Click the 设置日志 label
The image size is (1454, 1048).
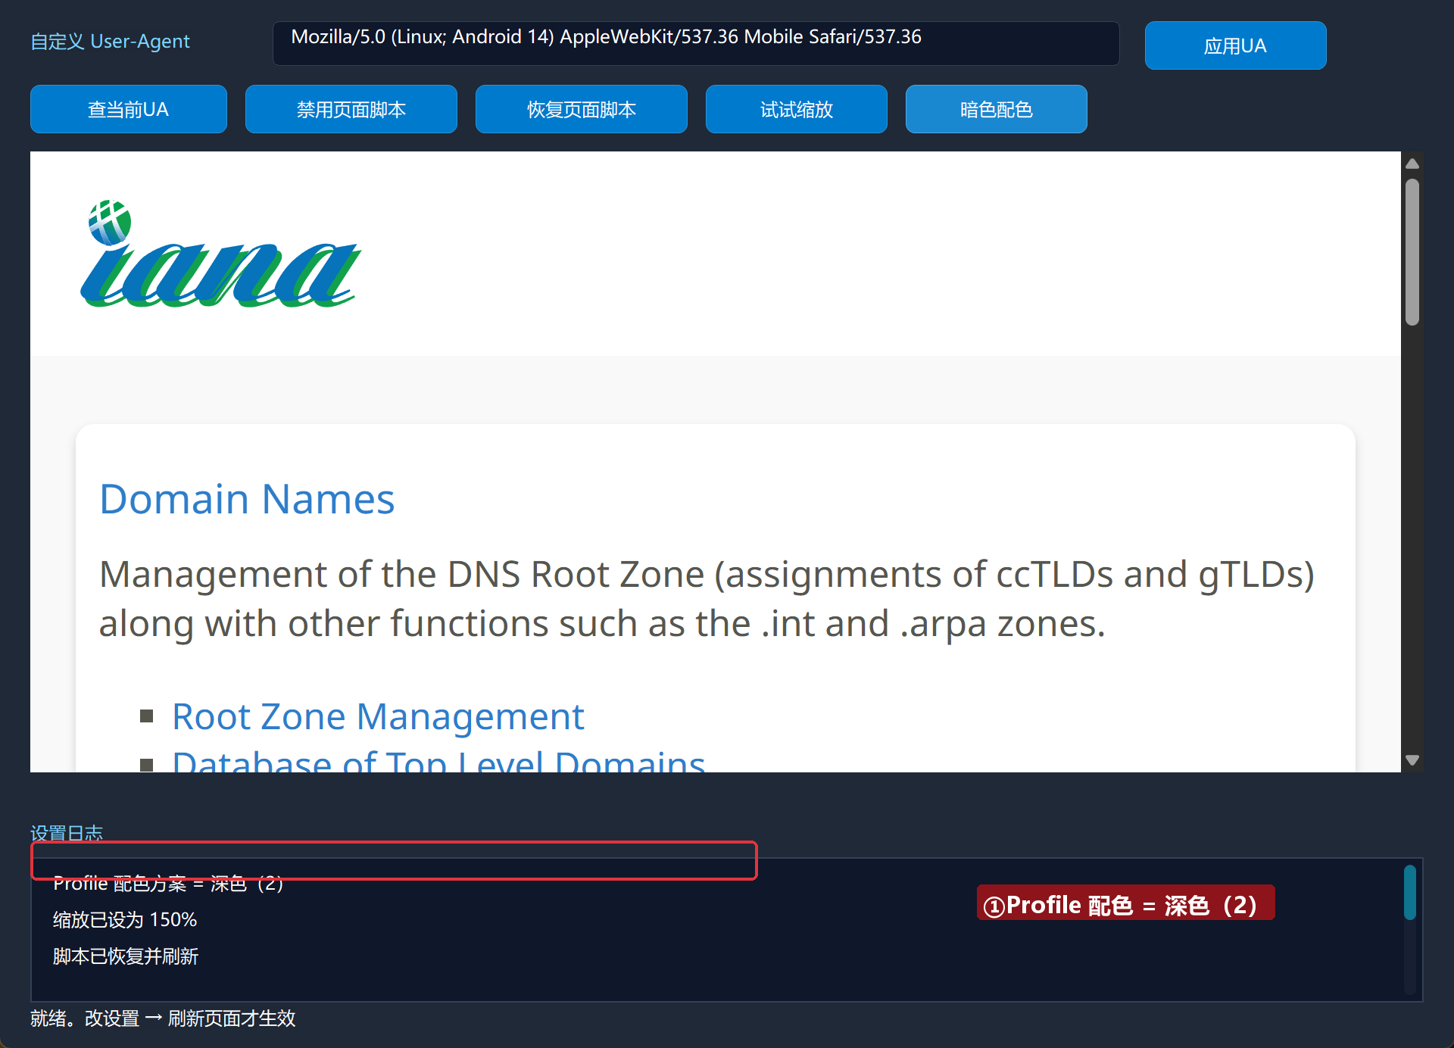tap(67, 833)
